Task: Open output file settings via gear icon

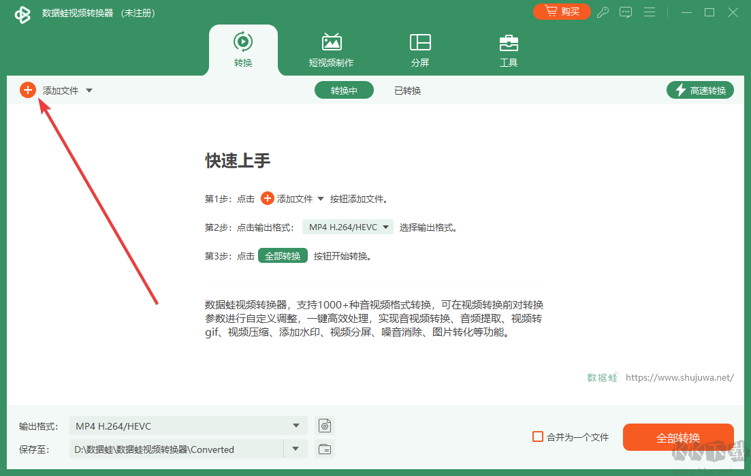Action: pyautogui.click(x=325, y=426)
